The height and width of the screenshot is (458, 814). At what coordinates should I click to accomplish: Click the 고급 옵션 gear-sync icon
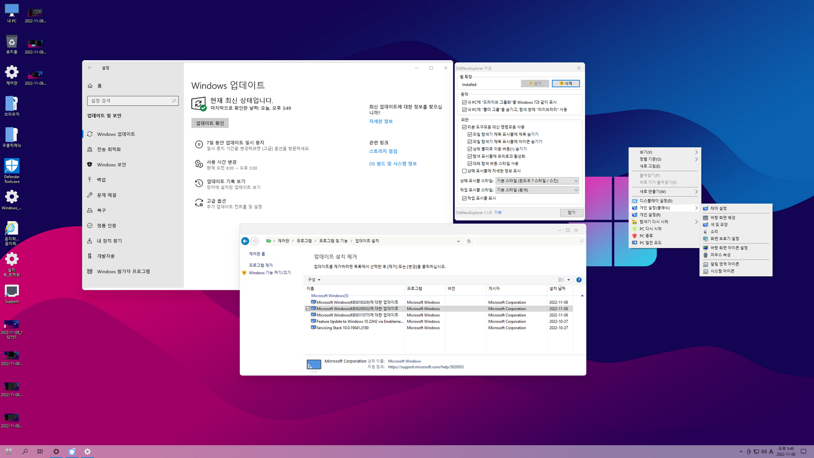coord(199,203)
